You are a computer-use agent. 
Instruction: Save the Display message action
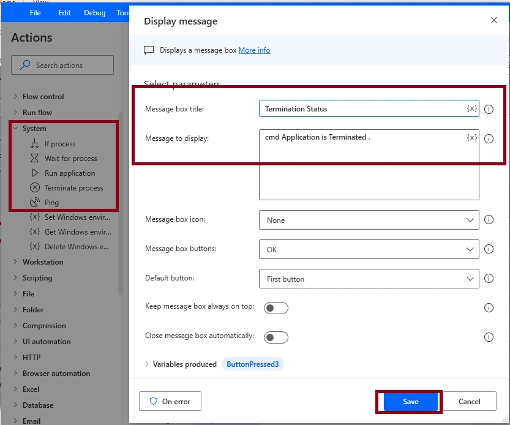[410, 402]
